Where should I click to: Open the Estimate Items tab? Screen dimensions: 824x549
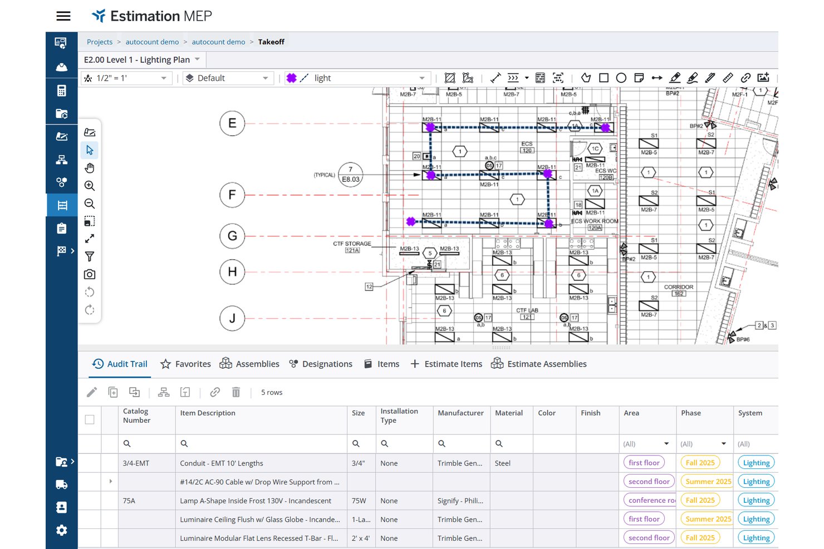(446, 364)
